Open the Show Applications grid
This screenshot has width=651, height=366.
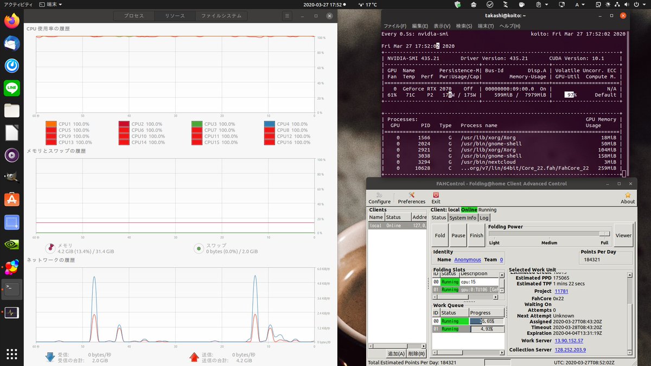coord(12,354)
